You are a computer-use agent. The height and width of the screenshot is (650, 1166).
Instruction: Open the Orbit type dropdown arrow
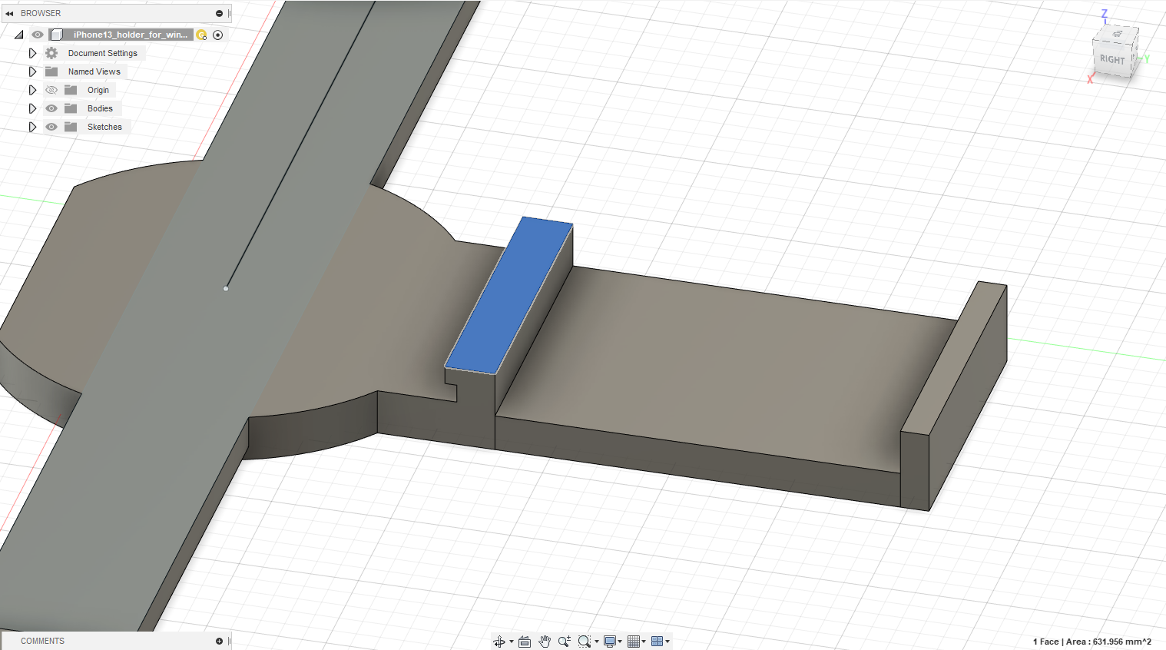[x=511, y=642]
